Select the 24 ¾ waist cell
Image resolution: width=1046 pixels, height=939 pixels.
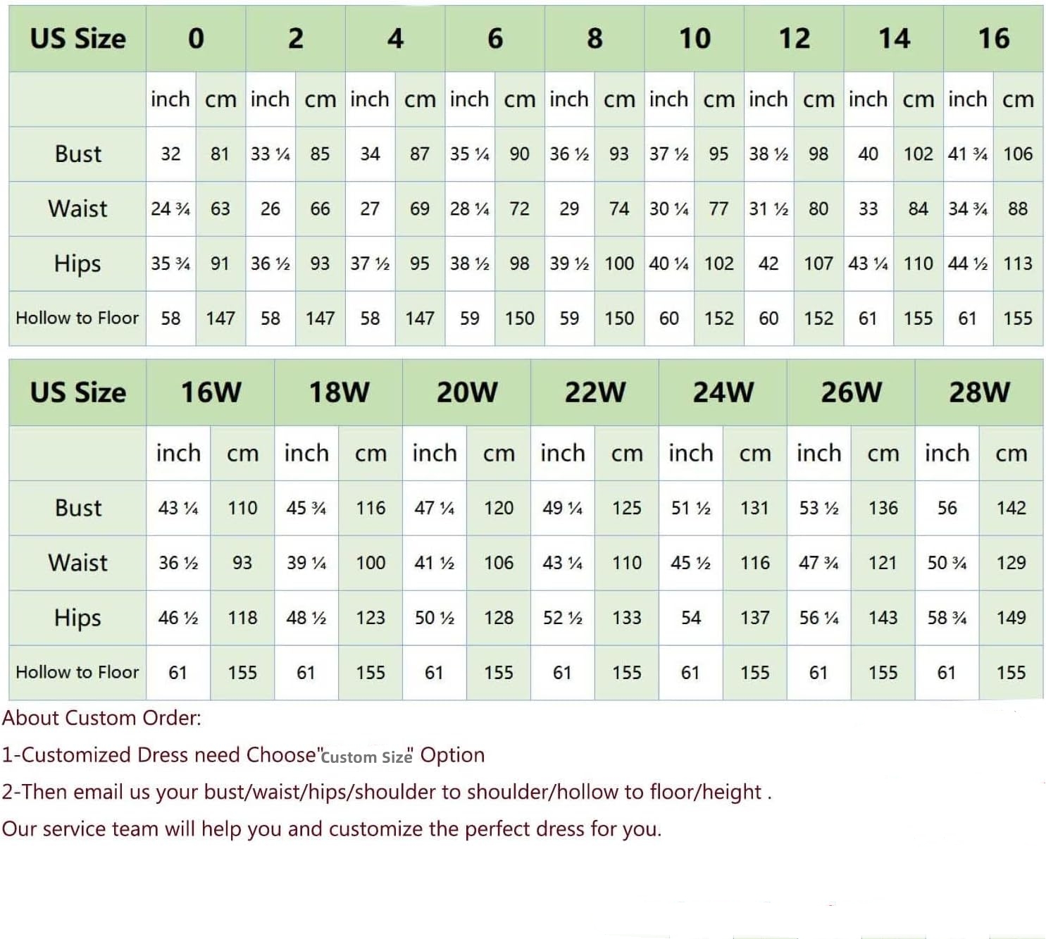pyautogui.click(x=170, y=209)
